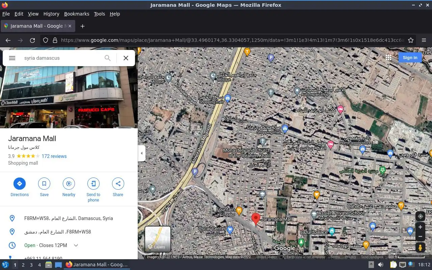
Task: Click the search magnifier icon
Action: click(108, 58)
